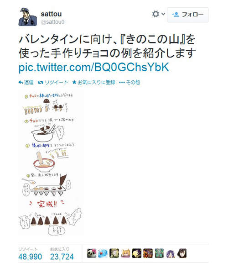The width and height of the screenshot is (228, 263).
Task: Open the @sattou0 handle link
Action: 52,22
